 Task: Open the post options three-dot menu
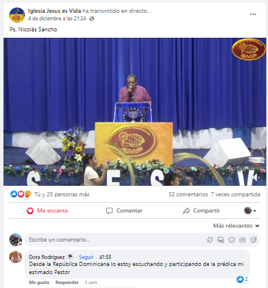tap(253, 15)
